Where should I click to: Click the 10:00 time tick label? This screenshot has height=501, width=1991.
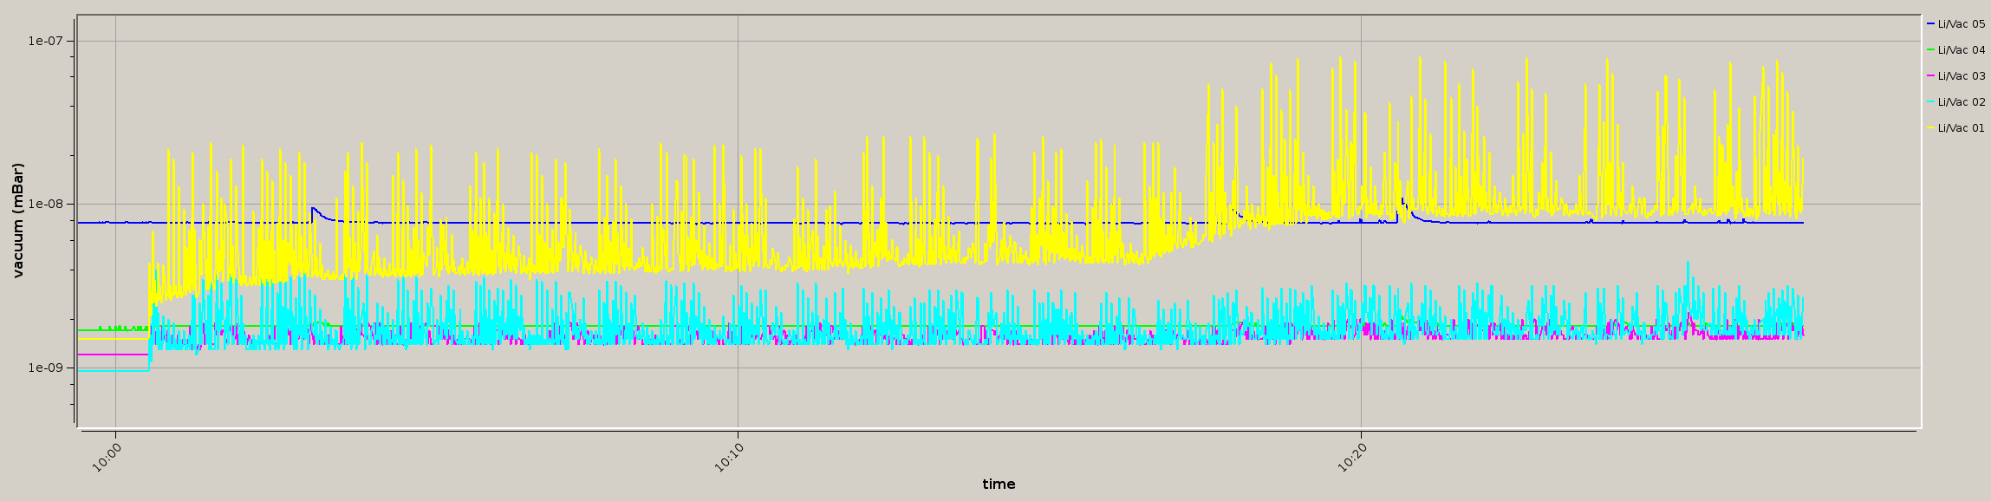107,456
